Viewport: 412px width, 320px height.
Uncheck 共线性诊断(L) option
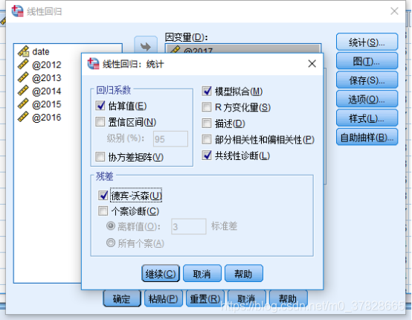click(207, 156)
